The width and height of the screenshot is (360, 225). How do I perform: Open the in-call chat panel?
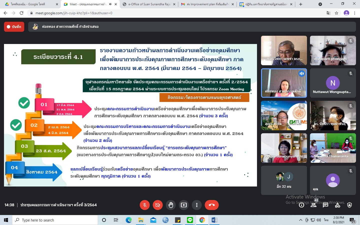click(x=325, y=205)
